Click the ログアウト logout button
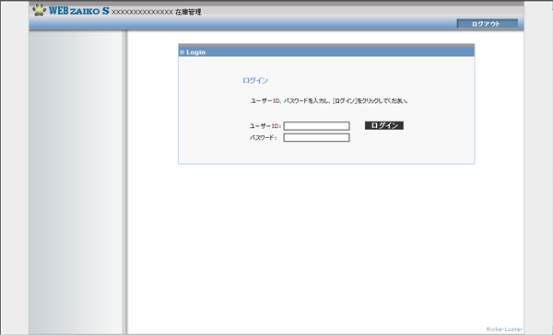Screen dimensions: 553x335 point(487,24)
